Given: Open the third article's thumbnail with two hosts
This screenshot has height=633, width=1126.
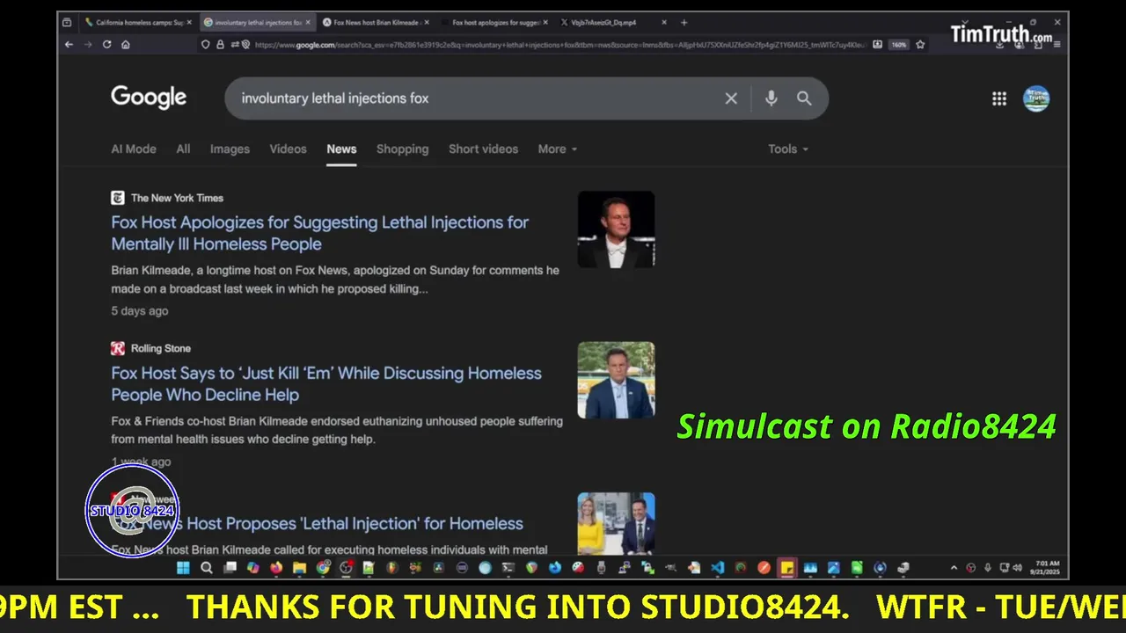Looking at the screenshot, I should [x=616, y=524].
